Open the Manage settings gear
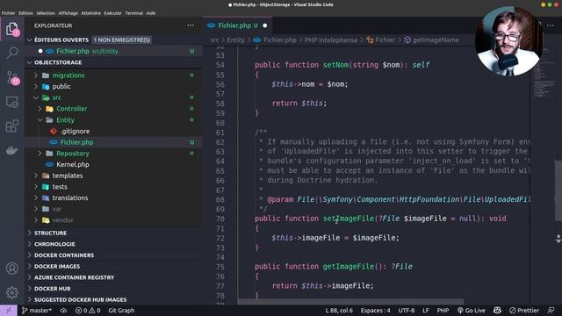The height and width of the screenshot is (316, 562). click(x=12, y=292)
